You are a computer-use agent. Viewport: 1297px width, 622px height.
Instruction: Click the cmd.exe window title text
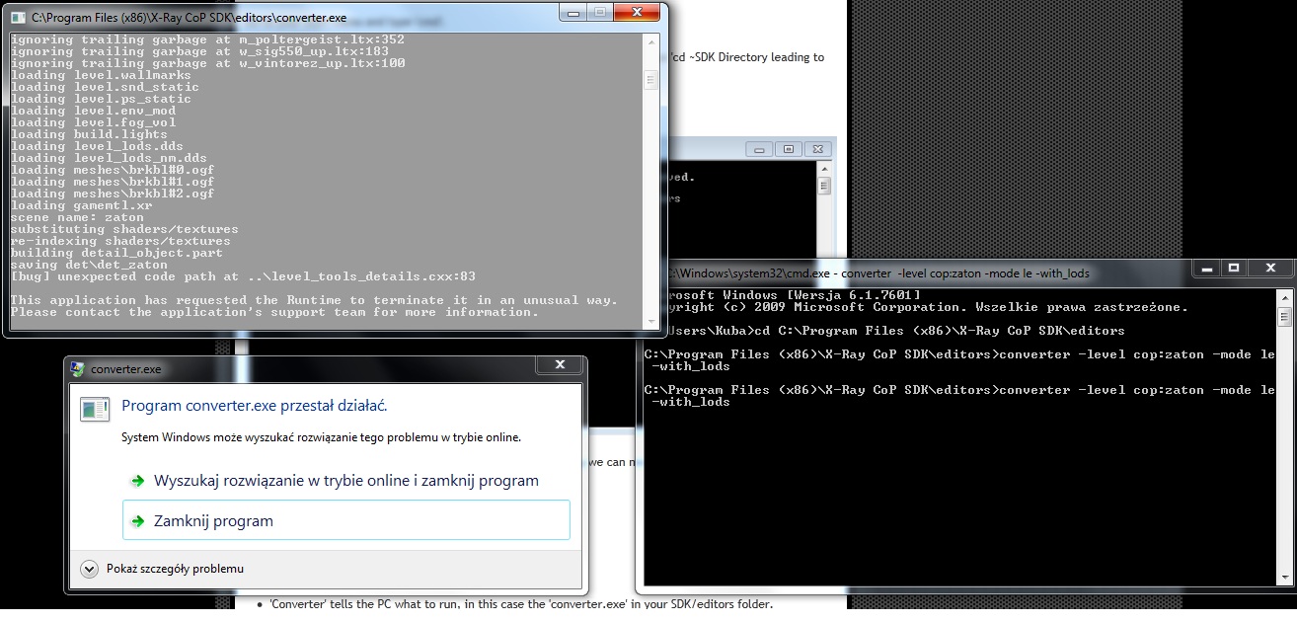(x=877, y=272)
